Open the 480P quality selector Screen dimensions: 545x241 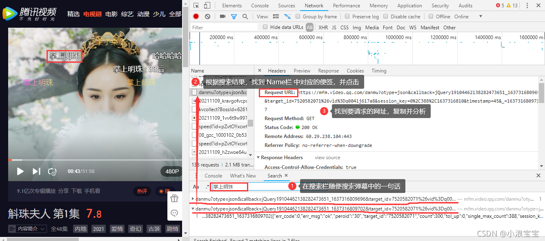pyautogui.click(x=172, y=171)
